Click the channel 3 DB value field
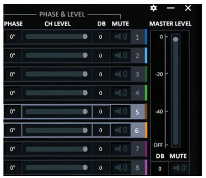206x178 pixels. (x=101, y=74)
